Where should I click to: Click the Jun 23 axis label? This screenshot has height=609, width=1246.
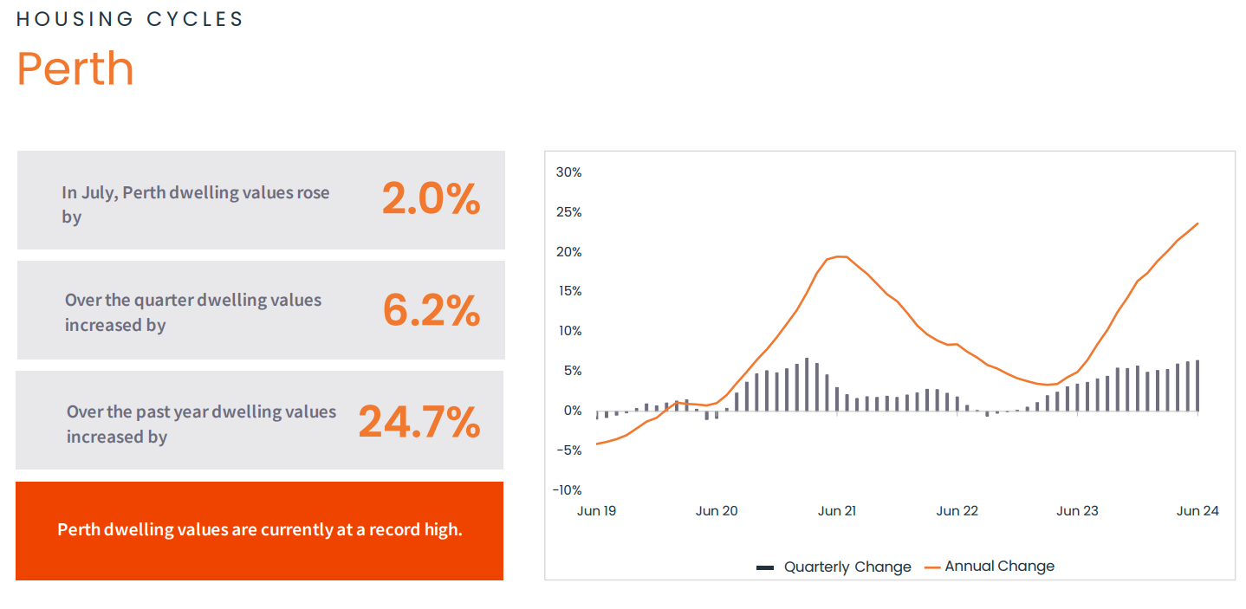tap(1077, 511)
